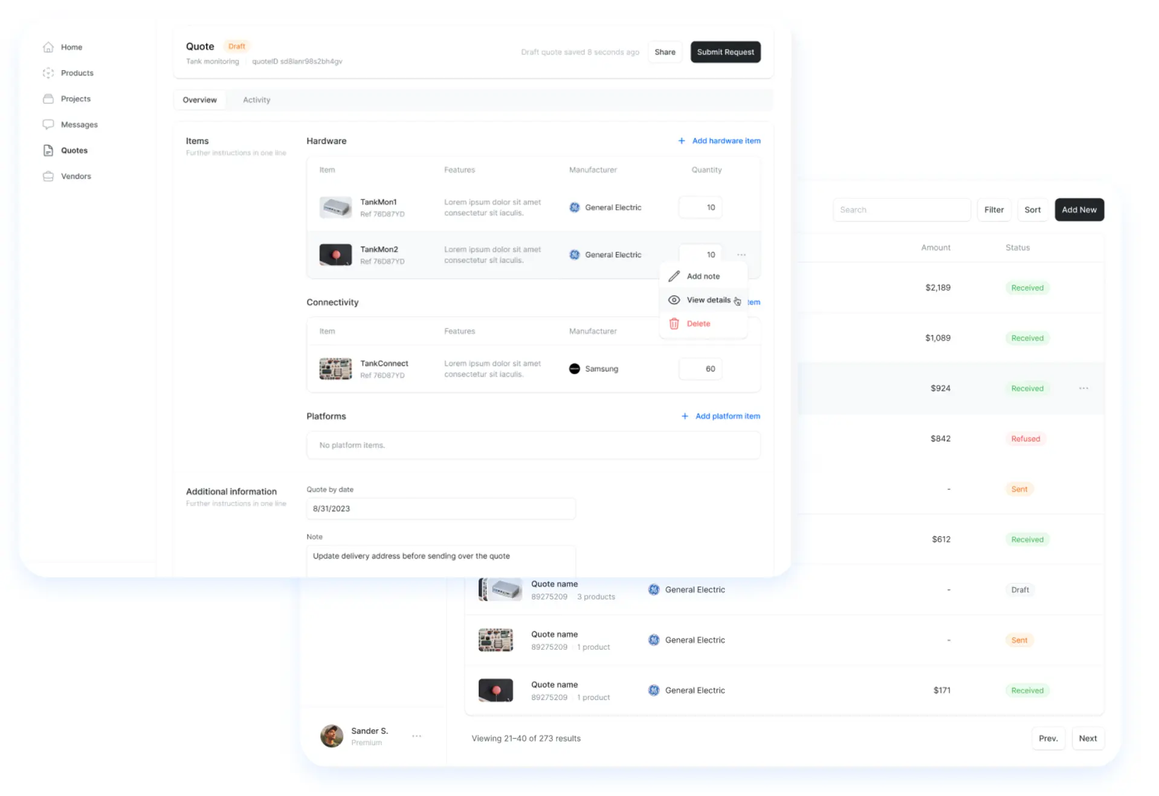The height and width of the screenshot is (796, 1159).
Task: Click the Home icon in sidebar
Action: click(48, 47)
